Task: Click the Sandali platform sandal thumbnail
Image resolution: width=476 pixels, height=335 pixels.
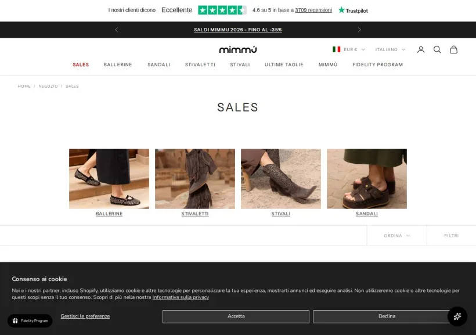Action: [x=367, y=179]
